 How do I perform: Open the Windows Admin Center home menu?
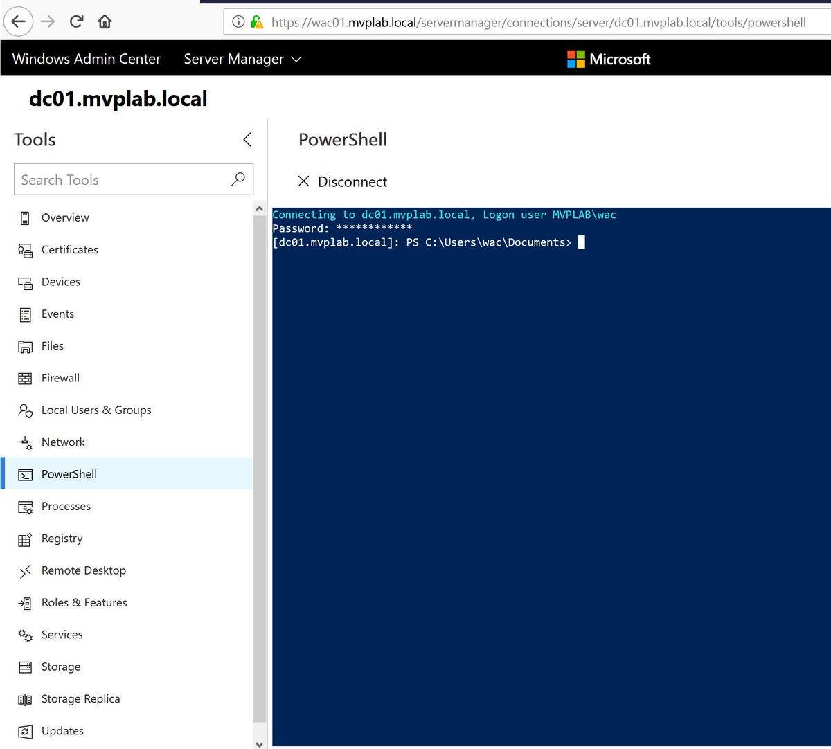(86, 59)
